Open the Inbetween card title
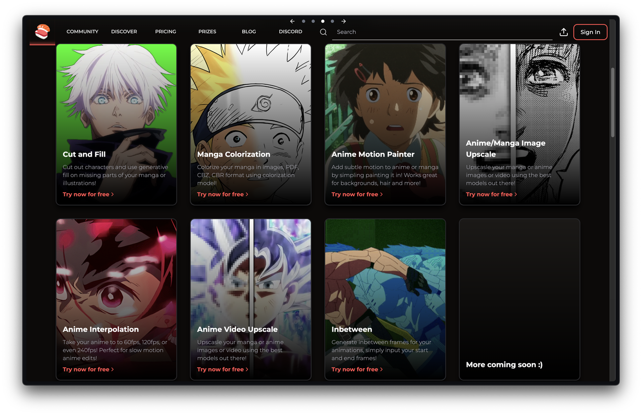 [352, 330]
